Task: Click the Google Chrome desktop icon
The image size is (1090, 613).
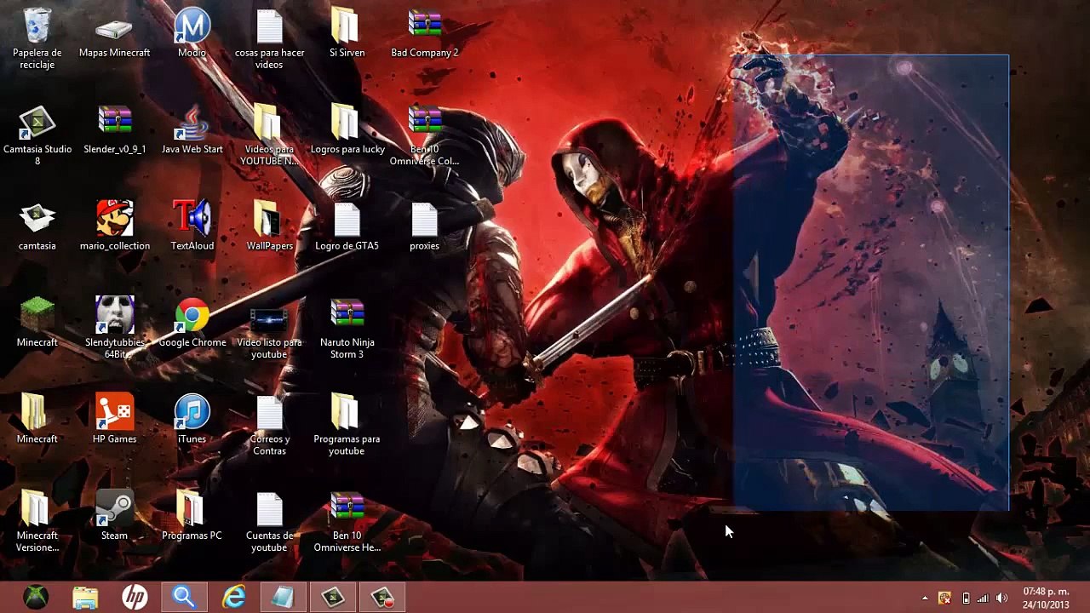Action: point(192,318)
